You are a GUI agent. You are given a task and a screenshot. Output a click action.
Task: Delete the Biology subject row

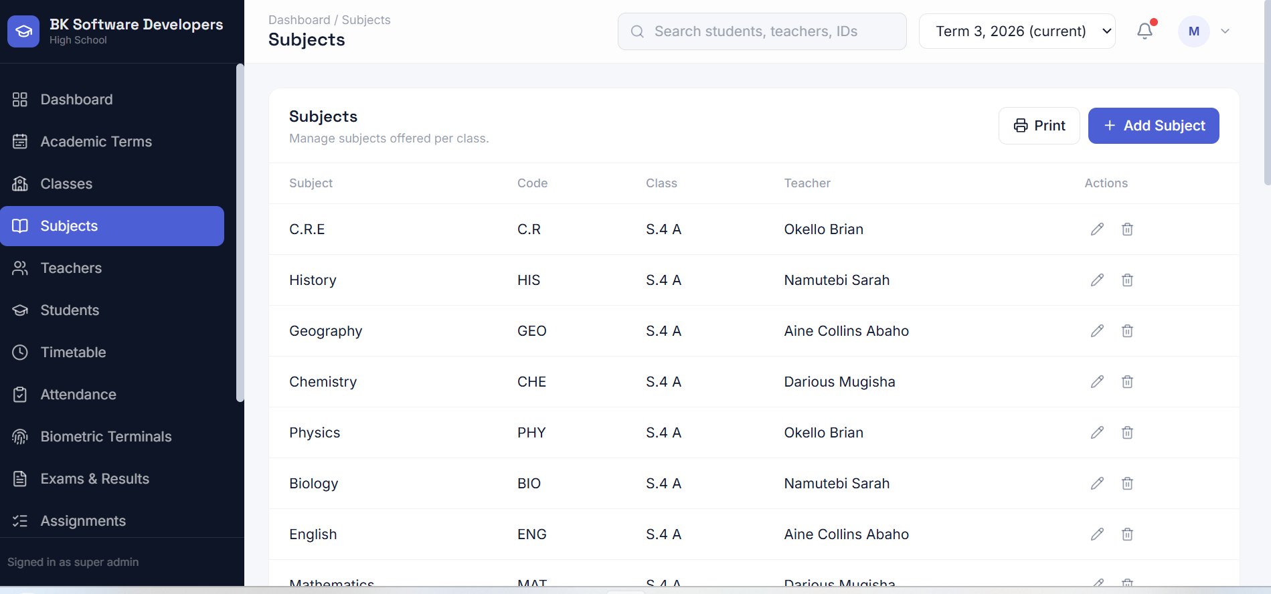click(x=1128, y=484)
